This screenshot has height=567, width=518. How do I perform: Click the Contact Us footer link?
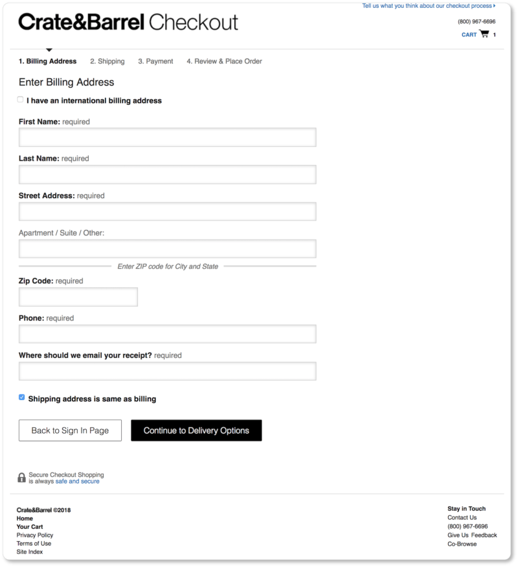click(x=462, y=518)
